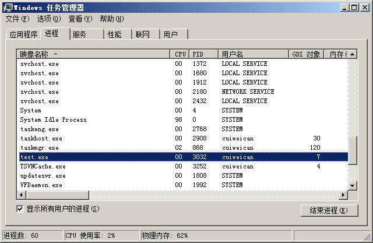Select the System process row
The width and height of the screenshot is (373, 243).
tap(184, 110)
